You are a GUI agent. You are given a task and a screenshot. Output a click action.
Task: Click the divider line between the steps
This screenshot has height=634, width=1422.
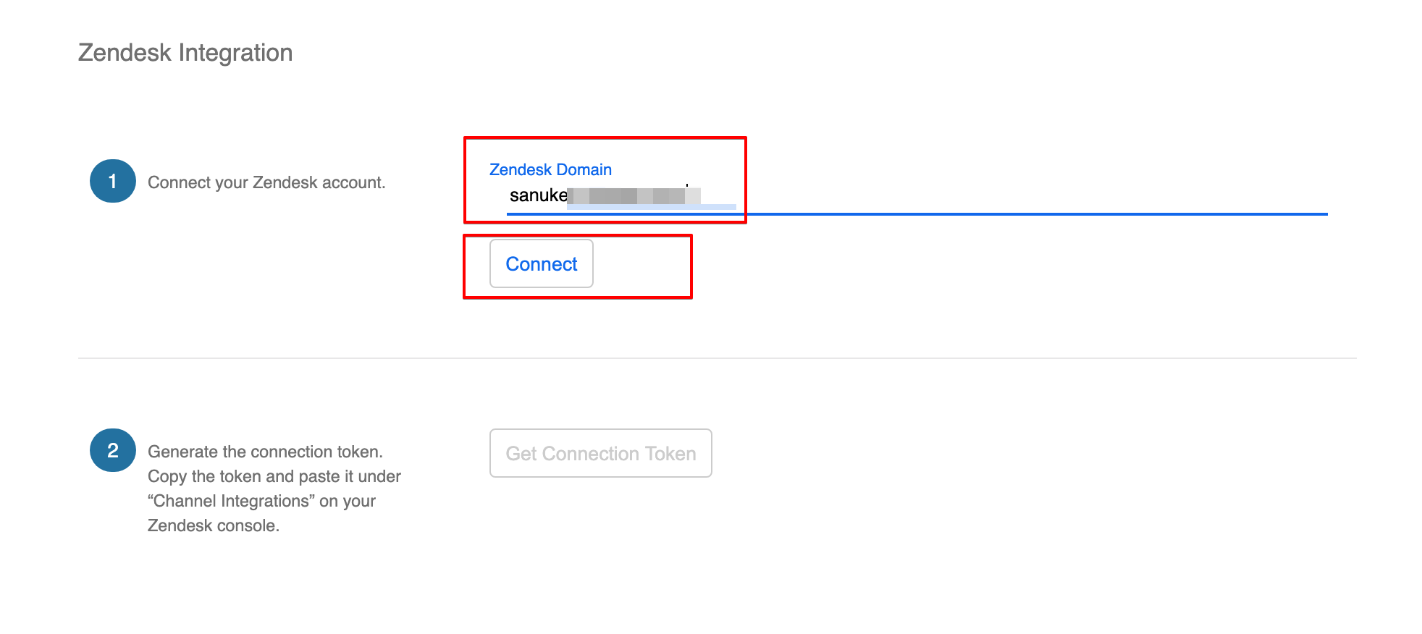point(718,358)
